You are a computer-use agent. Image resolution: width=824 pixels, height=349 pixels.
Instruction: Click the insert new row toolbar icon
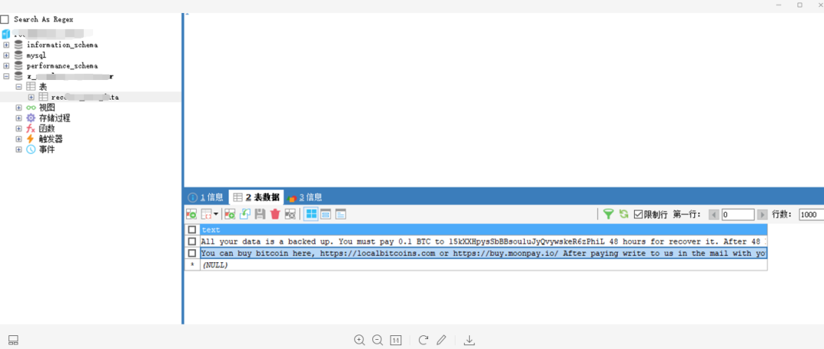[192, 214]
